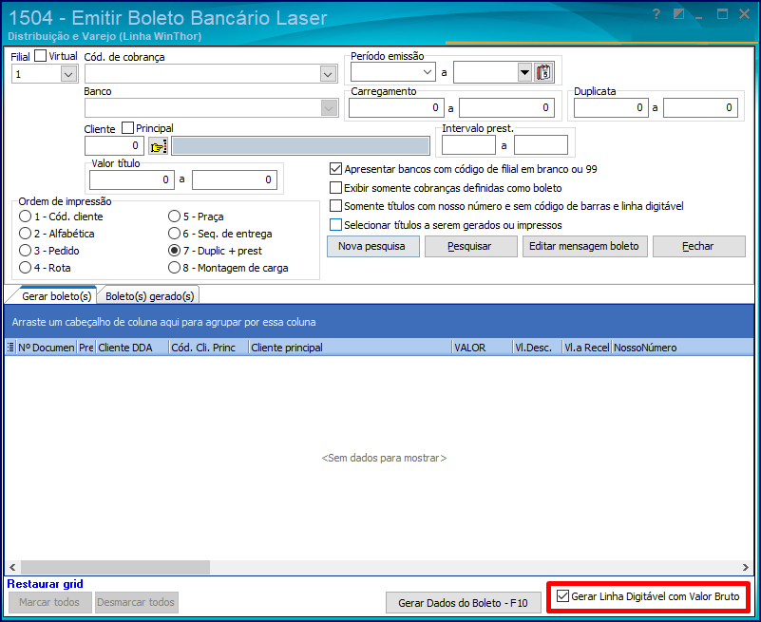
Task: Click Valor título maximum field
Action: pyautogui.click(x=235, y=180)
